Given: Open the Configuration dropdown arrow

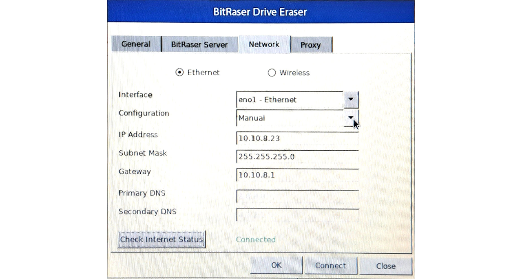Looking at the screenshot, I should pos(351,118).
